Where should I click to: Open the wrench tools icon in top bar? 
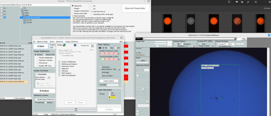coord(248,2)
